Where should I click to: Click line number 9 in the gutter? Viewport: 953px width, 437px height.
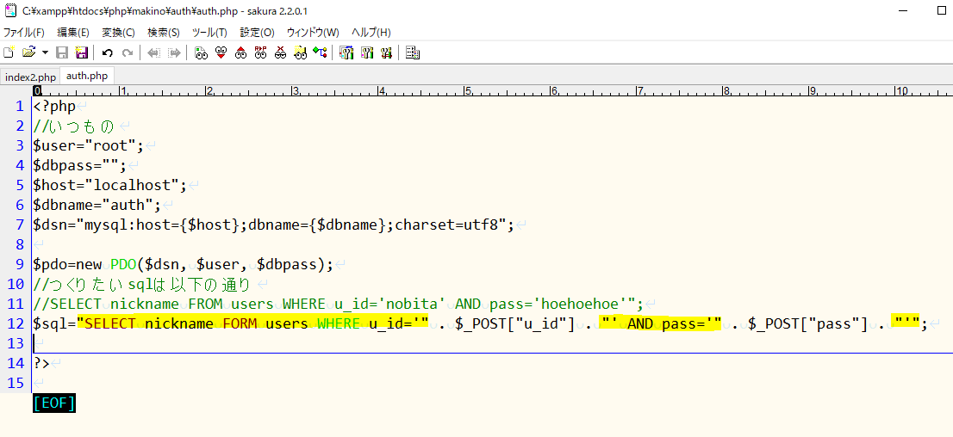click(20, 265)
